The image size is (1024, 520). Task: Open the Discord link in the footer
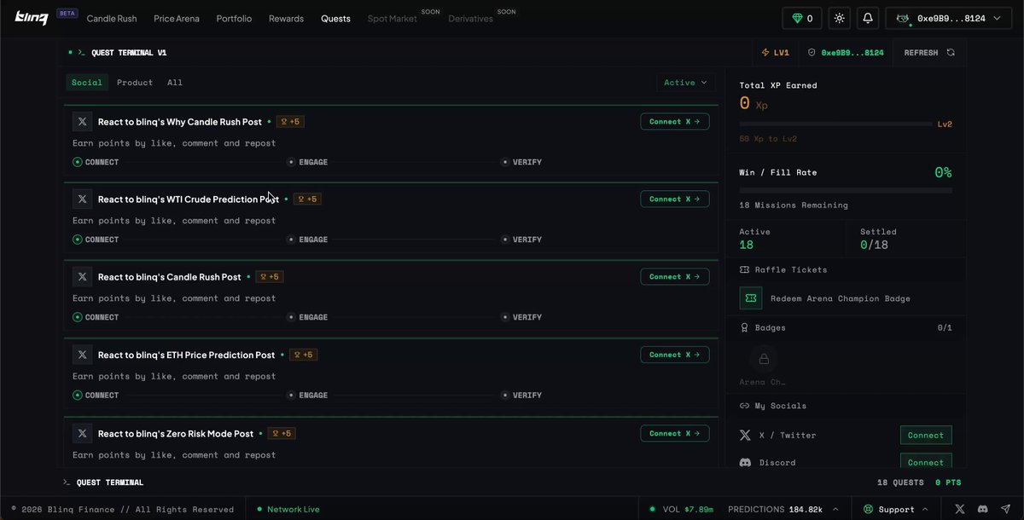982,509
